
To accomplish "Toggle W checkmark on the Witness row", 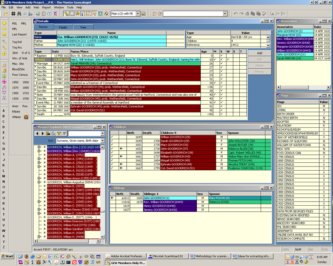I will (228, 60).
